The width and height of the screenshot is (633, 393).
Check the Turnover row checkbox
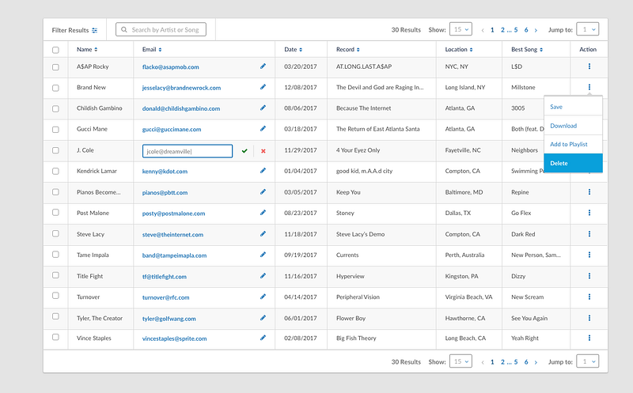click(x=55, y=296)
